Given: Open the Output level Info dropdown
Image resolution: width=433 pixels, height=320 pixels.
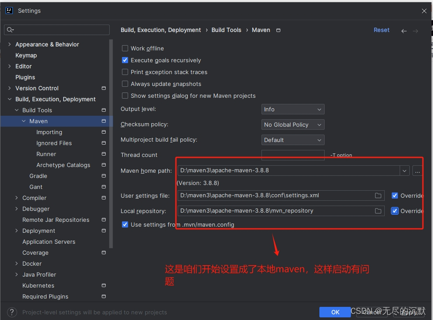Looking at the screenshot, I should point(293,109).
